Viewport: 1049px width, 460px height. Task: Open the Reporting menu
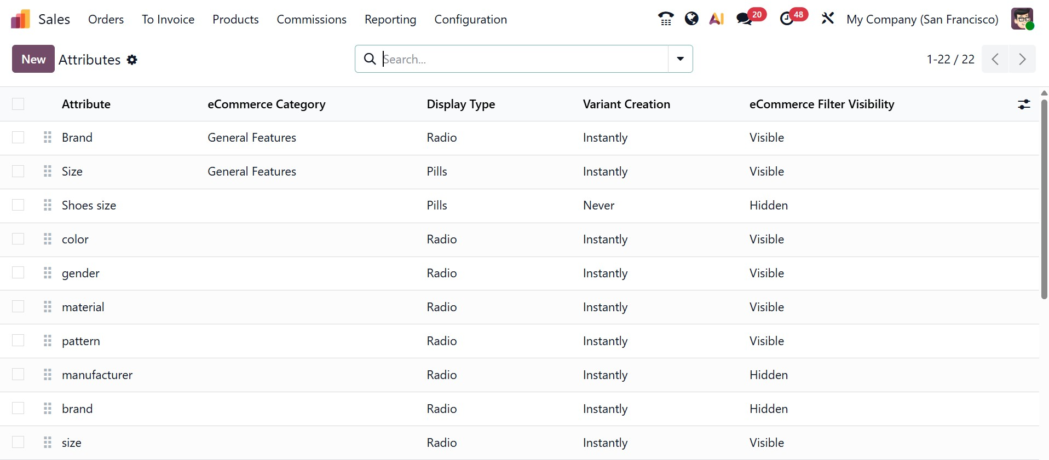pos(390,20)
